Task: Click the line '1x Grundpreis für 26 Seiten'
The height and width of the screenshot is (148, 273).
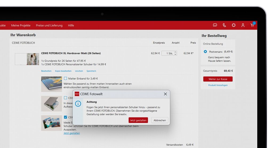Action: click(63, 61)
